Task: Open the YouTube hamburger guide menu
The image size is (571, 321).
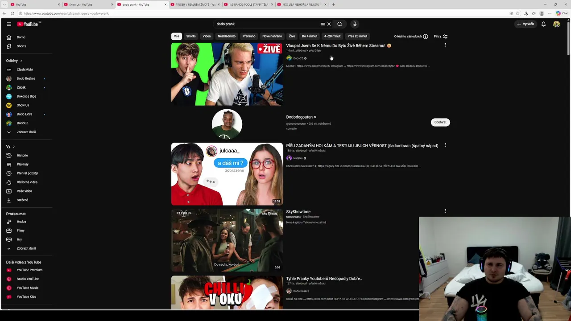Action: pos(9,24)
